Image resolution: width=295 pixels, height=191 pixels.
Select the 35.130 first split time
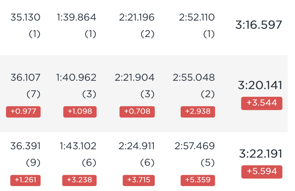click(25, 17)
